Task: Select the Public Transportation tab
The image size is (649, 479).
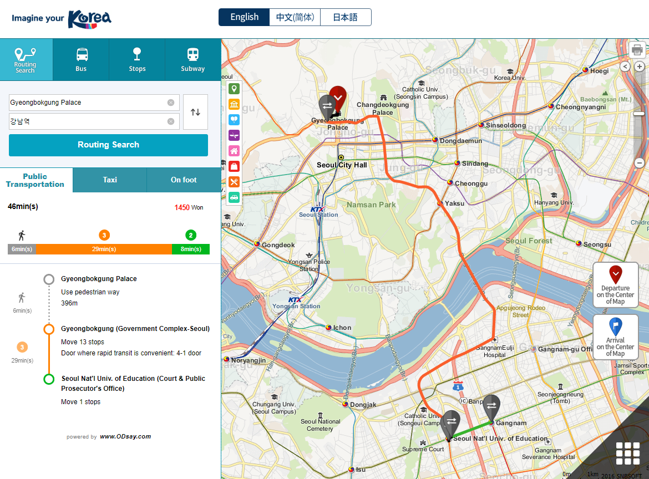Action: [x=36, y=180]
